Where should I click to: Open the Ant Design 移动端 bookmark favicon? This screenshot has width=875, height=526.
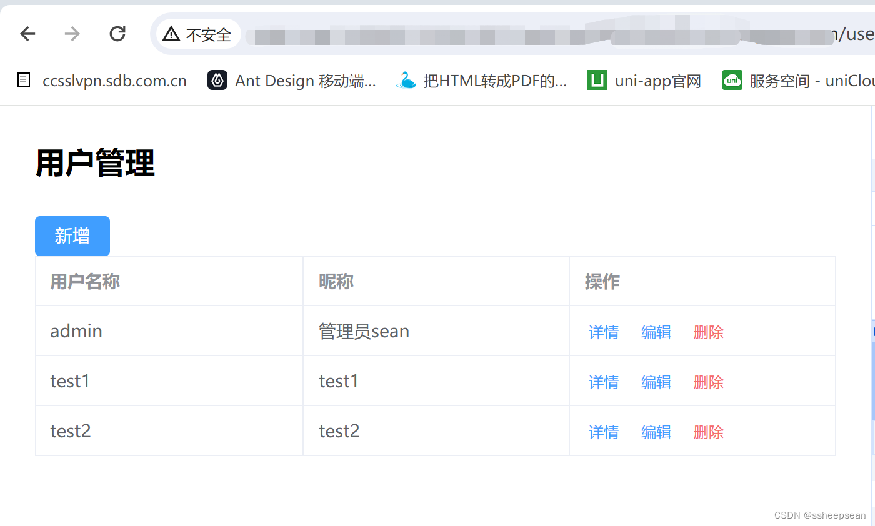217,80
